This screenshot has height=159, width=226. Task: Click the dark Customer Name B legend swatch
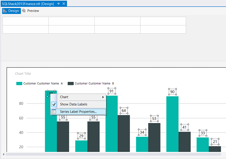tap(70, 84)
